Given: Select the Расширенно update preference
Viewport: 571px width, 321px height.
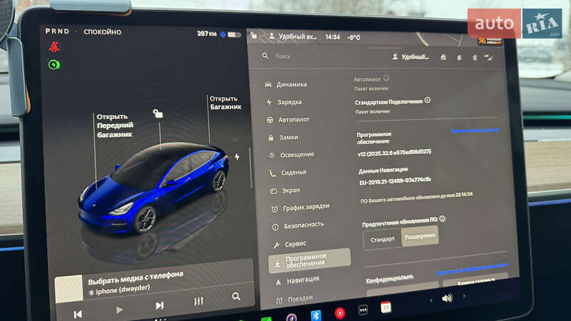Looking at the screenshot, I should [x=420, y=236].
